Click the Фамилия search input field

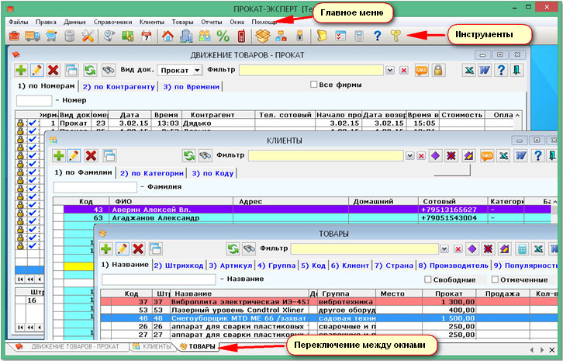[93, 187]
